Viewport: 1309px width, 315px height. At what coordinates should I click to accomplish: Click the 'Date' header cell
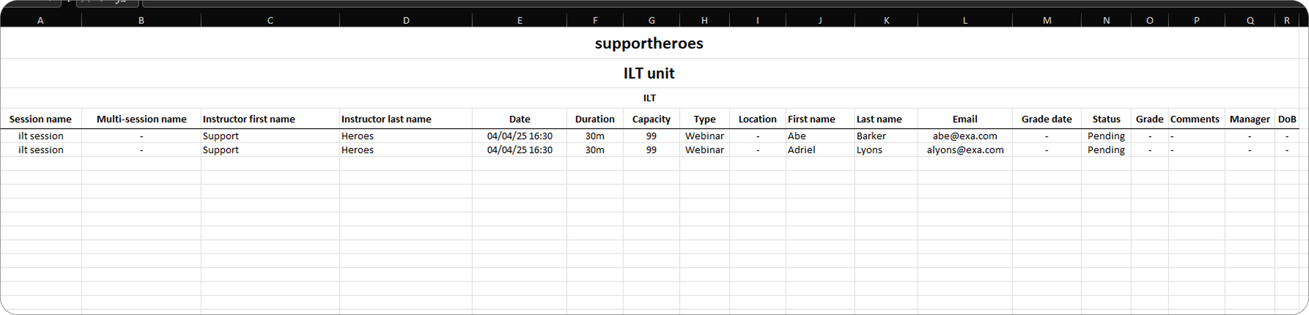point(520,119)
